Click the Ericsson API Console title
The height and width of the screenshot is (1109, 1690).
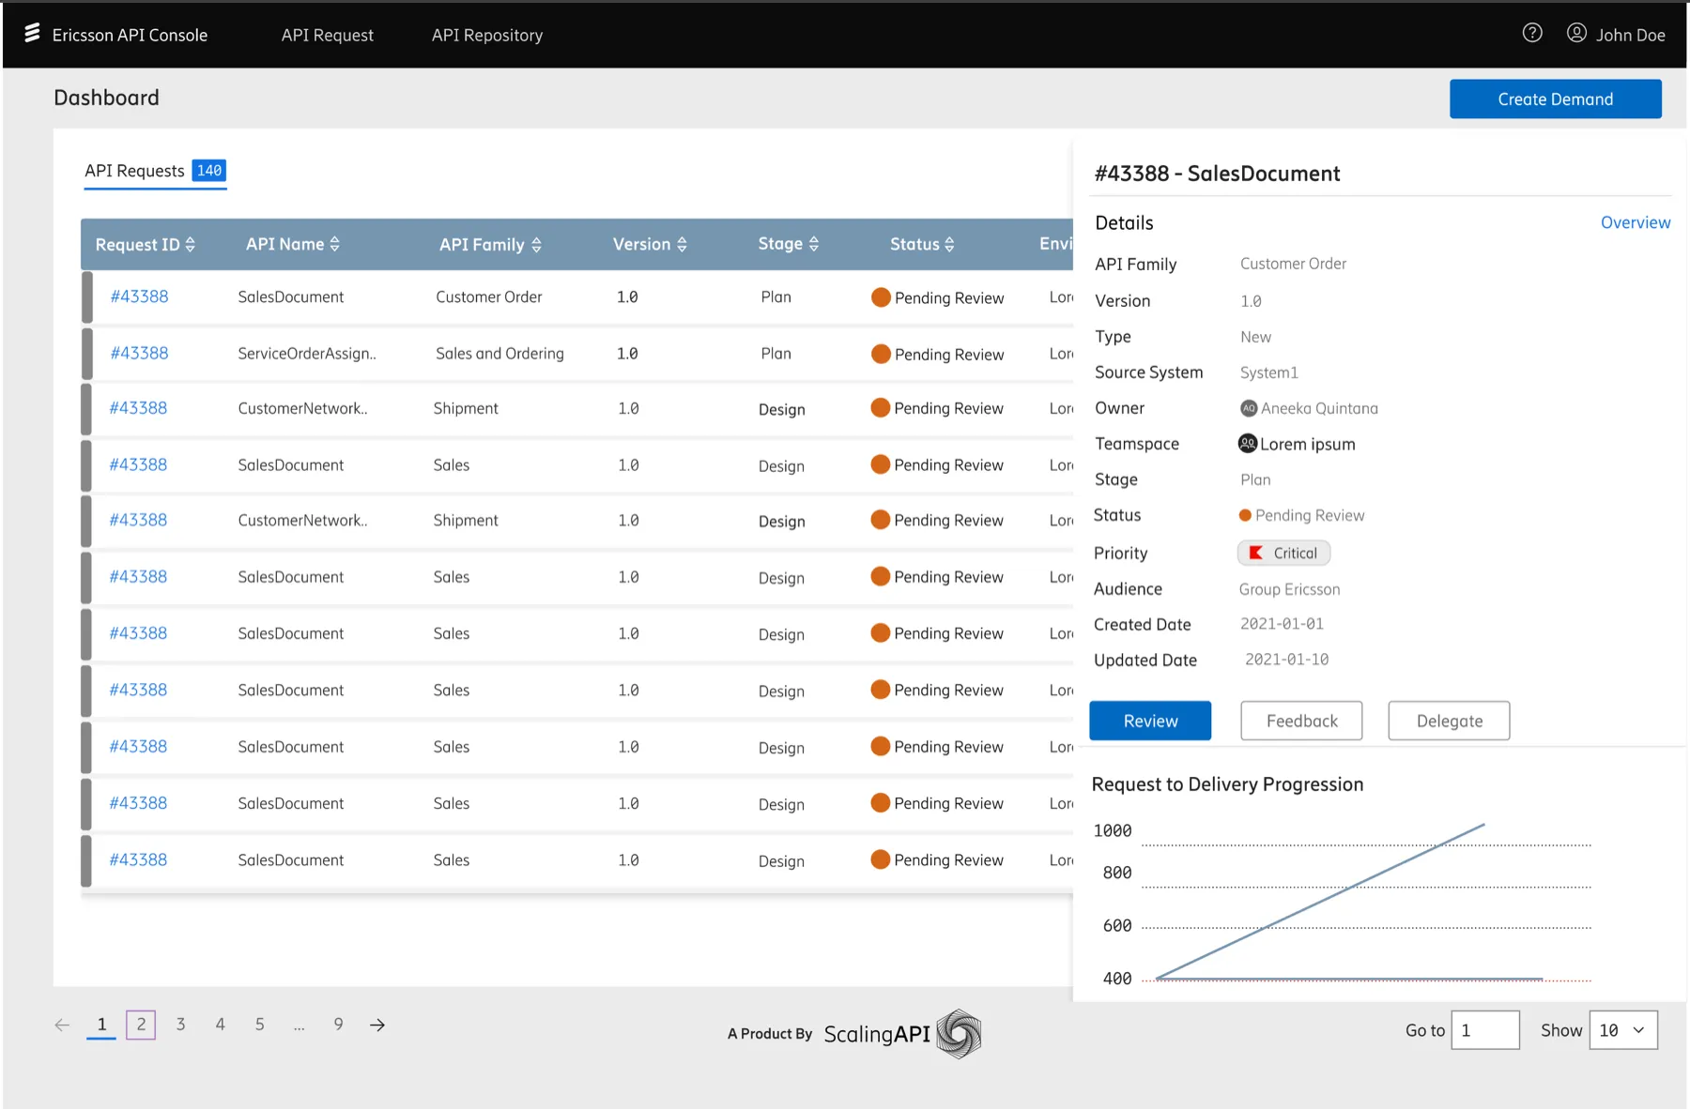click(x=130, y=35)
